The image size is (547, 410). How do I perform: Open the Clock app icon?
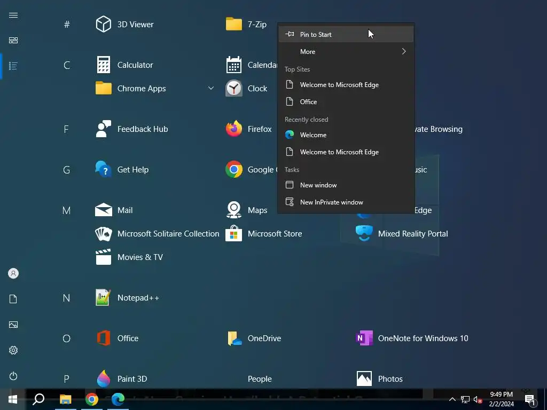[x=234, y=88]
